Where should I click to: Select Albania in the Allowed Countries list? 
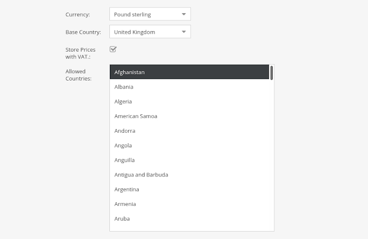tap(189, 87)
